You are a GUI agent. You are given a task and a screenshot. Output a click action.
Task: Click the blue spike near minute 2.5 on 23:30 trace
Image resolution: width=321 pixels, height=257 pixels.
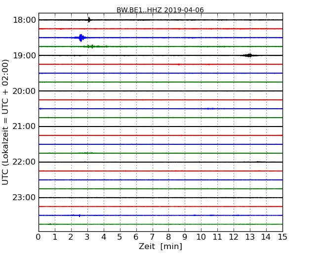80,215
